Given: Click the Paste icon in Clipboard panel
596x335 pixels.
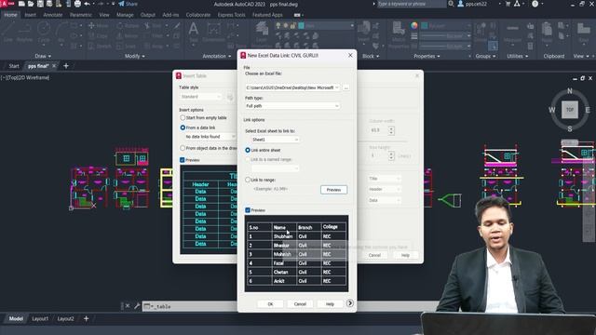Looking at the screenshot, I should coord(547,32).
